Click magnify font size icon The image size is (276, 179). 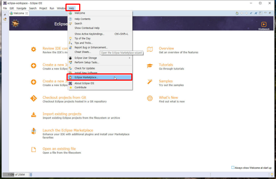point(256,13)
